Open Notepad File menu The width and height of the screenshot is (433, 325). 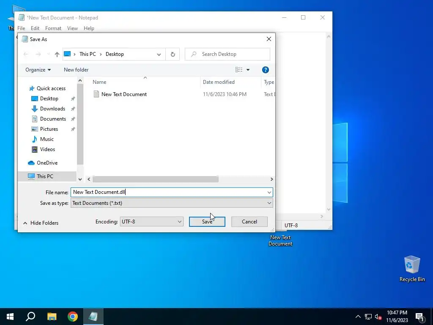[x=21, y=28]
